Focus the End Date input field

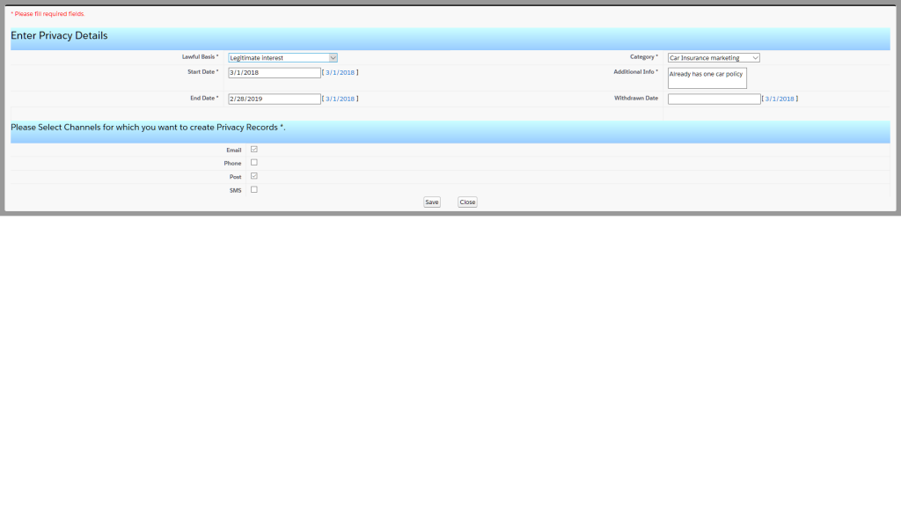(x=274, y=99)
